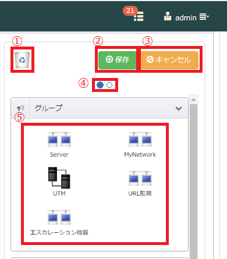227x259 pixels.
Task: Click the scrollbar up arrow
Action: (x=193, y=100)
